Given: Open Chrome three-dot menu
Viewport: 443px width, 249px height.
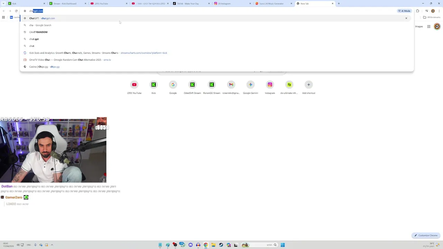Looking at the screenshot, I should click(x=439, y=11).
